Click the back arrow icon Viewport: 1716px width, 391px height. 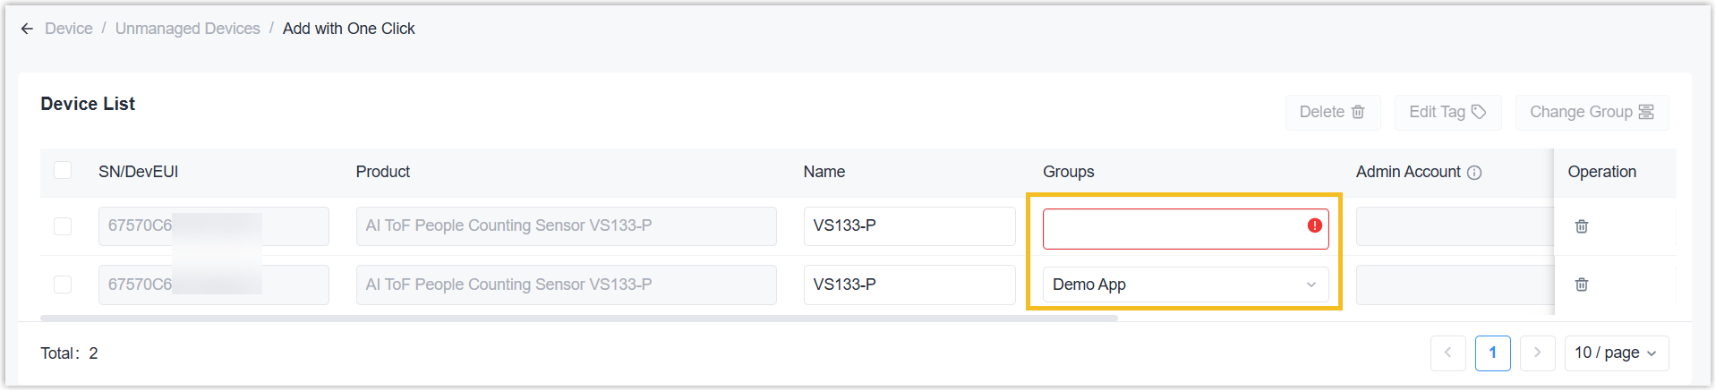tap(27, 29)
